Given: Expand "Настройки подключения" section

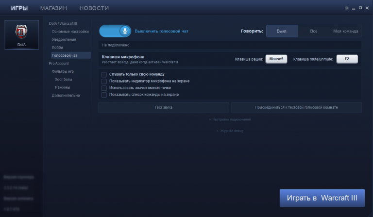Looking at the screenshot, I should (230, 119).
